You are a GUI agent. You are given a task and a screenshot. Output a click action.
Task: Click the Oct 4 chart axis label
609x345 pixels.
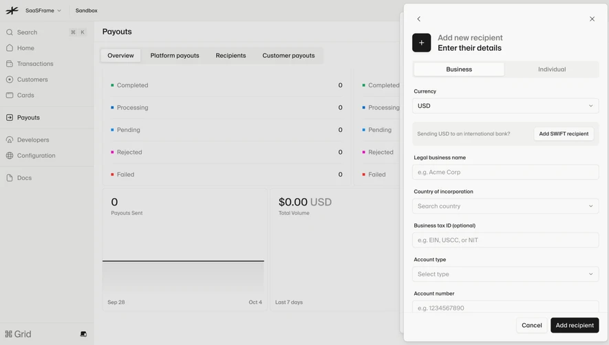(255, 302)
